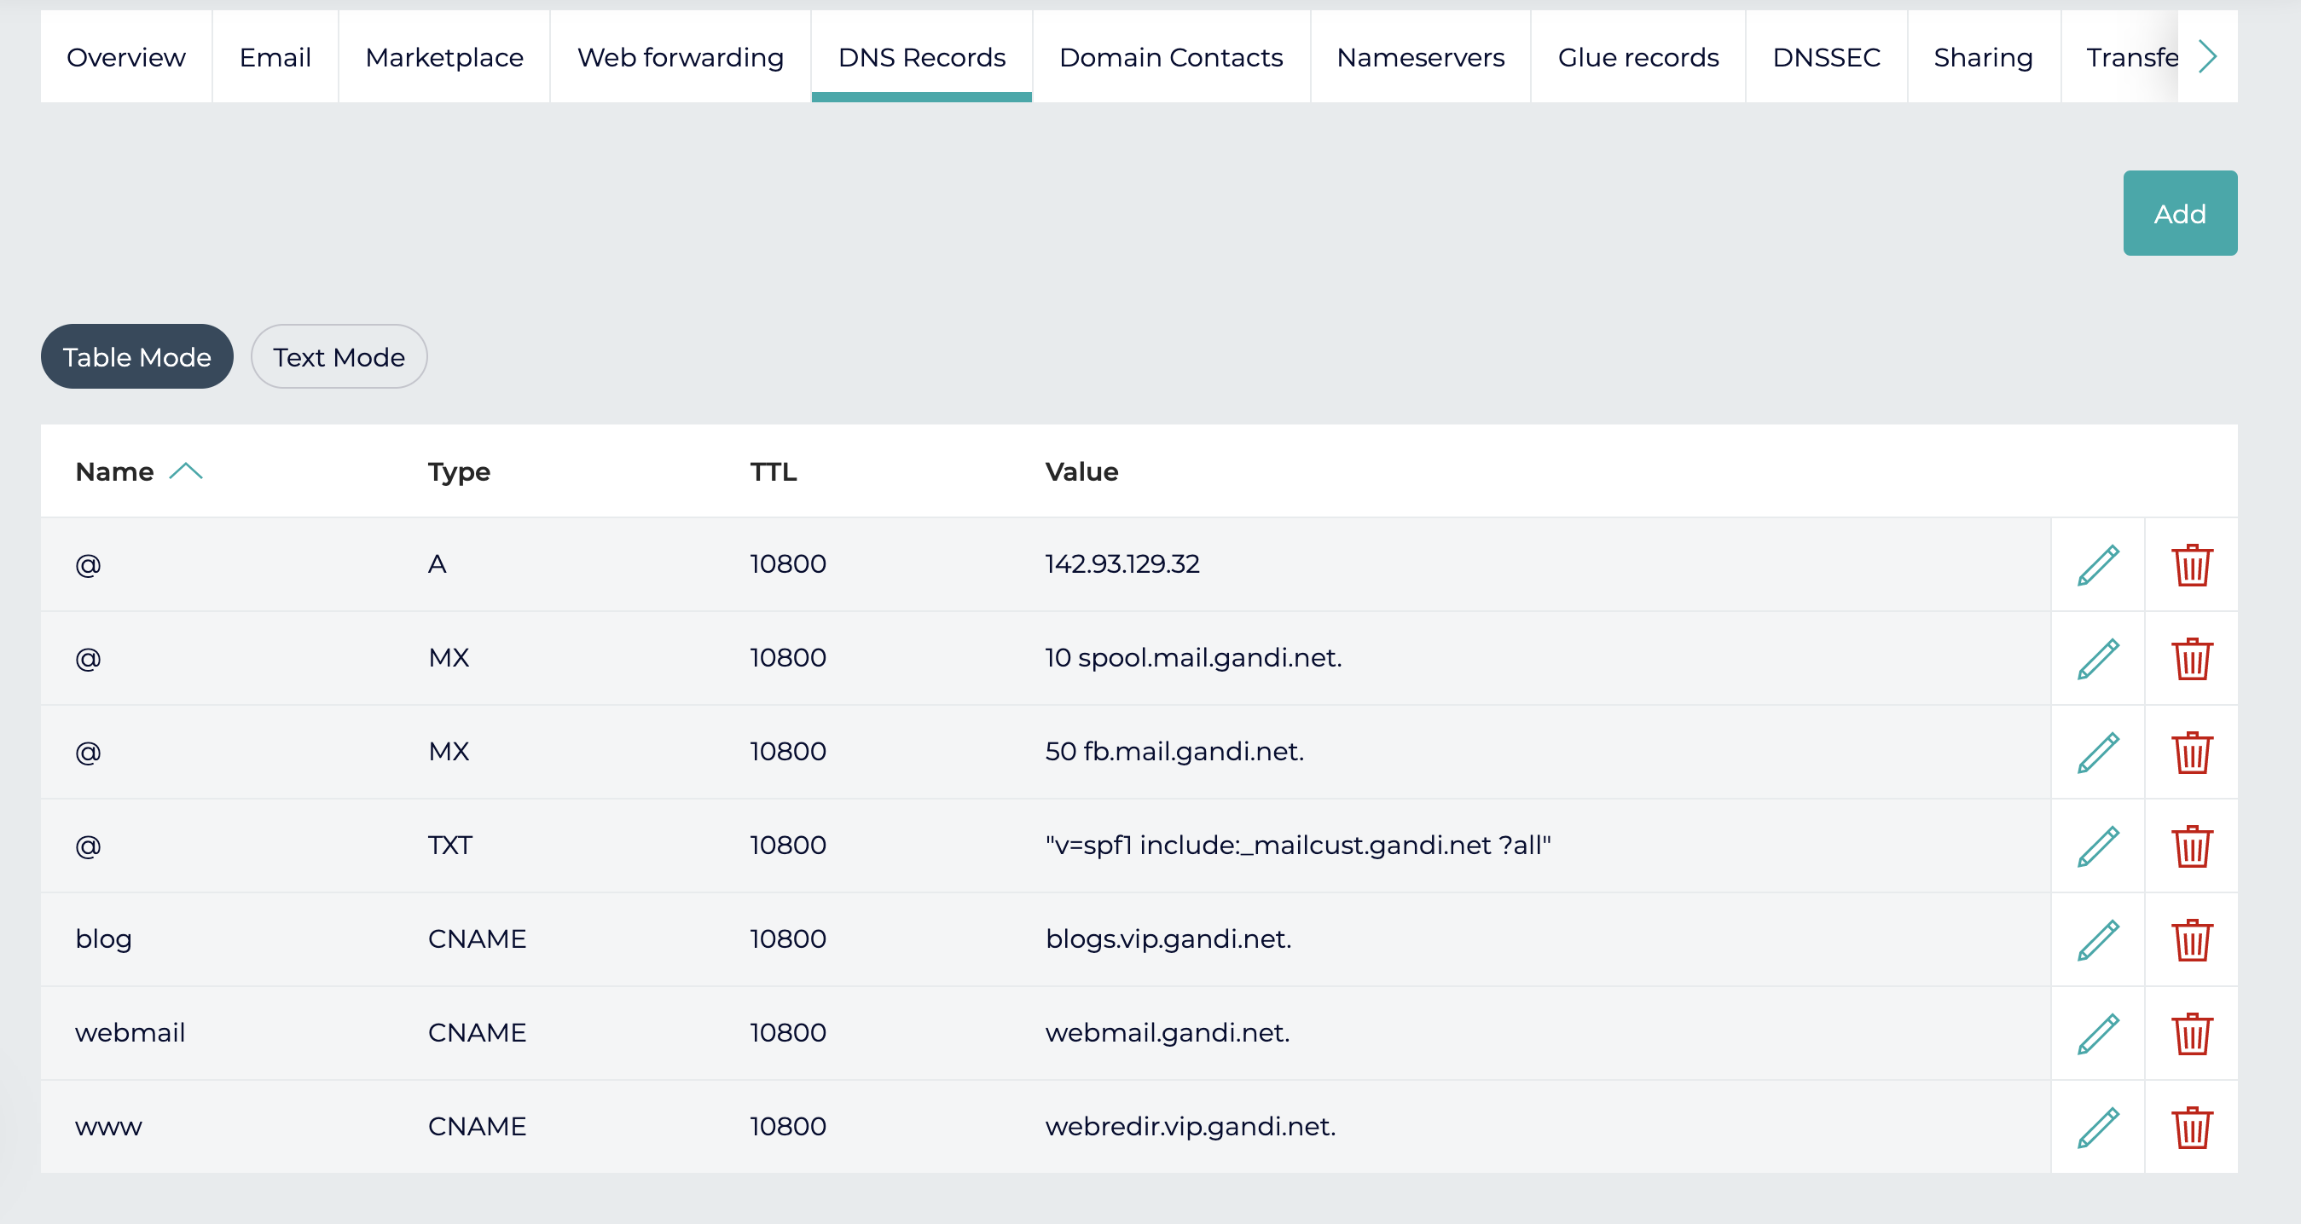Open the DNSSEC tab

click(1826, 56)
